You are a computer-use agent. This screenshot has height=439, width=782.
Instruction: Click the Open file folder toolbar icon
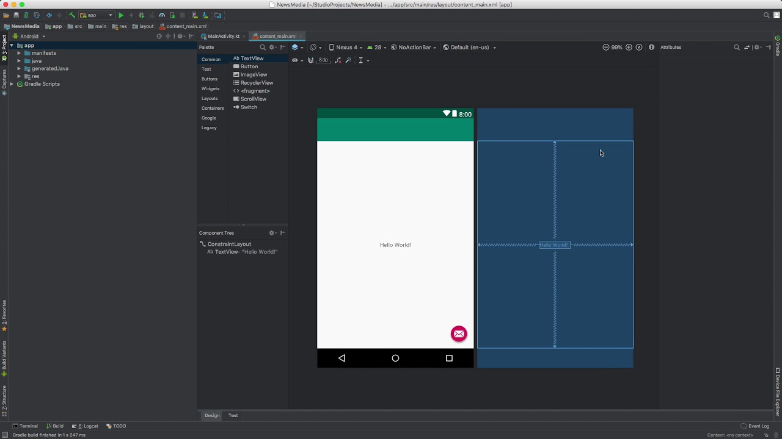[x=6, y=15]
